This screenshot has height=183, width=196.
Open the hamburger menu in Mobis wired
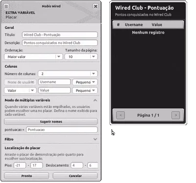pyautogui.click(x=6, y=6)
